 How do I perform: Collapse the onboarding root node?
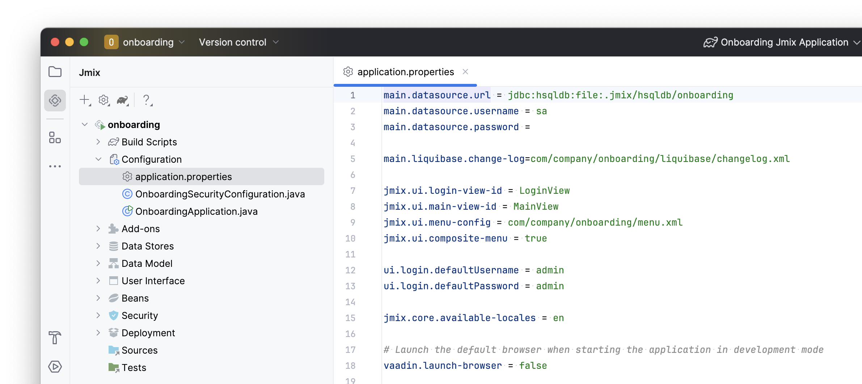85,125
